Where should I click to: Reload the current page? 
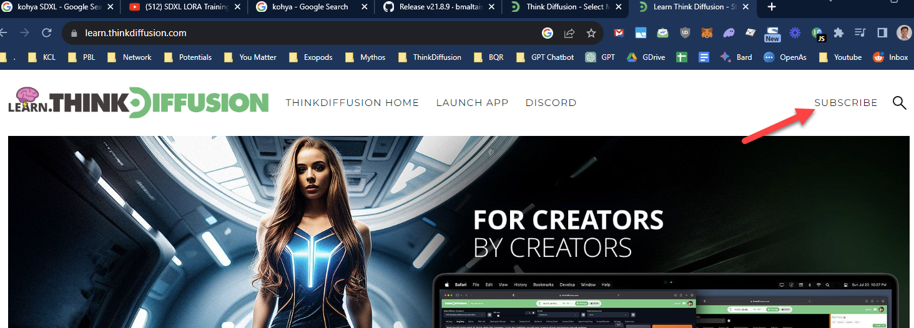click(x=46, y=33)
